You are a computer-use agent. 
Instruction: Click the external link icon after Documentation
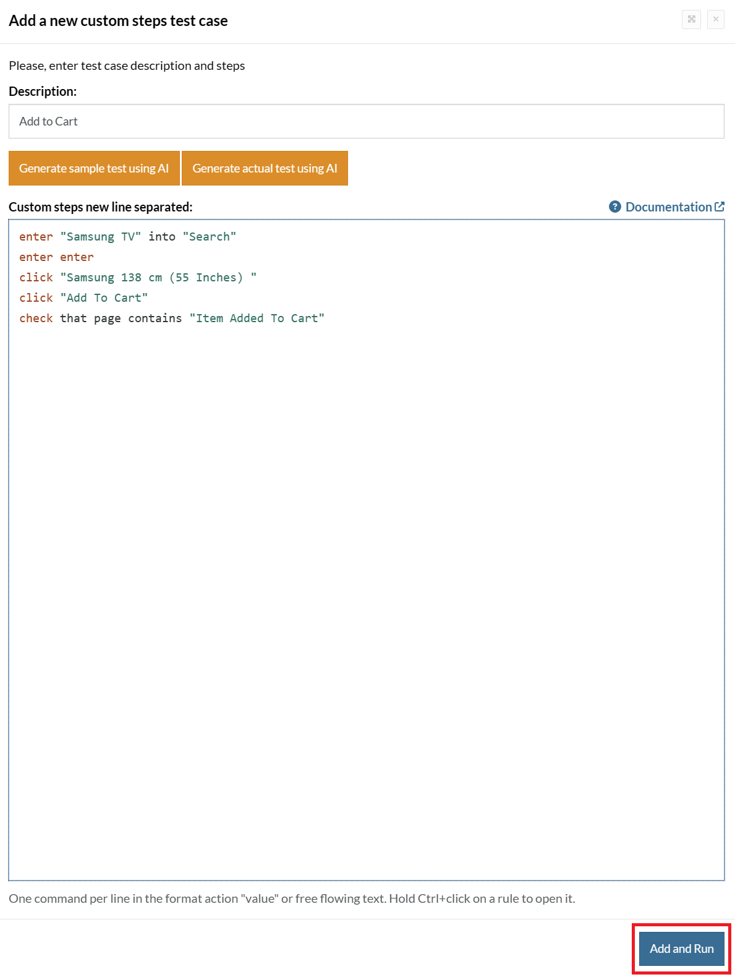(720, 207)
